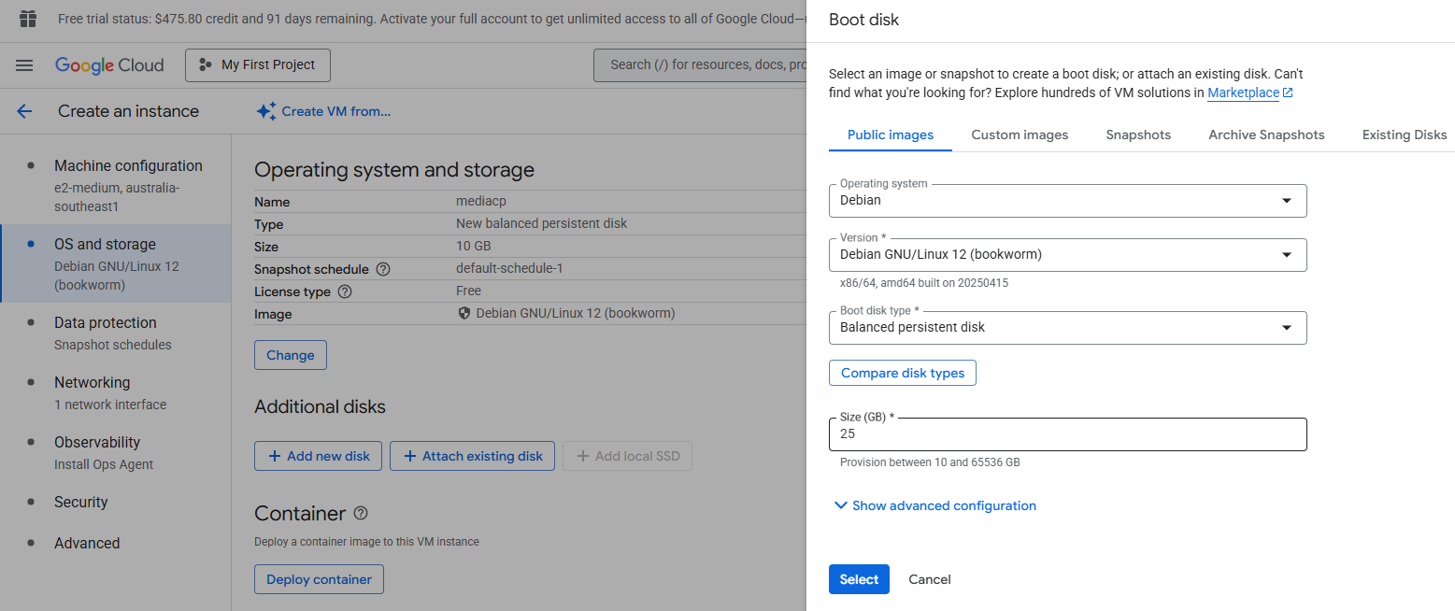This screenshot has height=611, width=1455.
Task: Open OS and storage section
Action: tap(116, 263)
